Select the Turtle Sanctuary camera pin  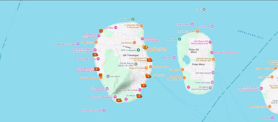pyautogui.click(x=212, y=82)
